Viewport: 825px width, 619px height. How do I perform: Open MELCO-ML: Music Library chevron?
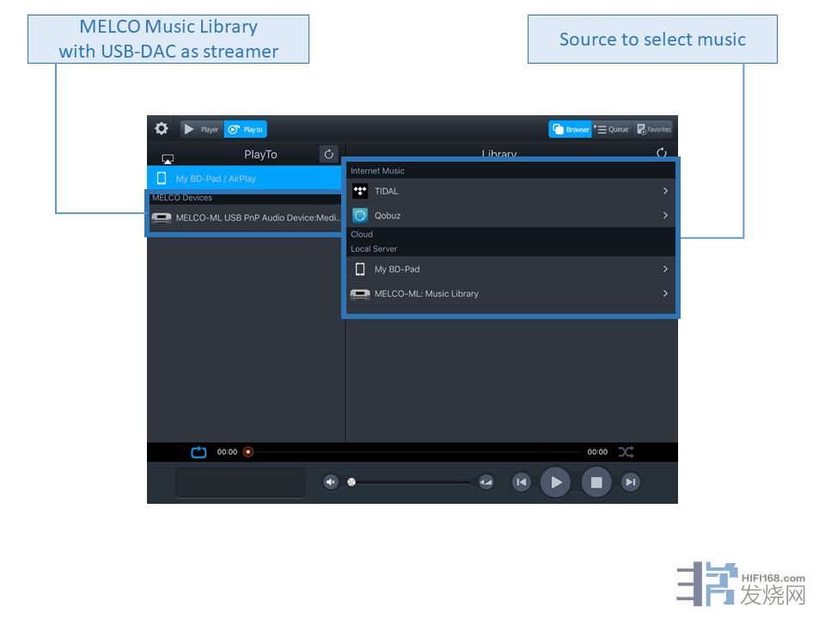[665, 294]
